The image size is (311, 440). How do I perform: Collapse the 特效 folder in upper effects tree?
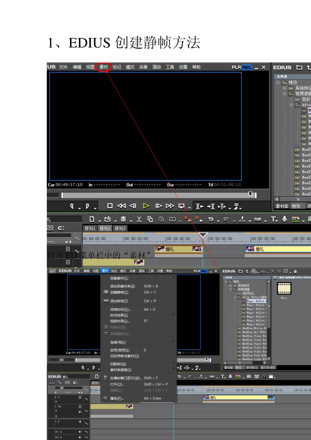click(278, 82)
